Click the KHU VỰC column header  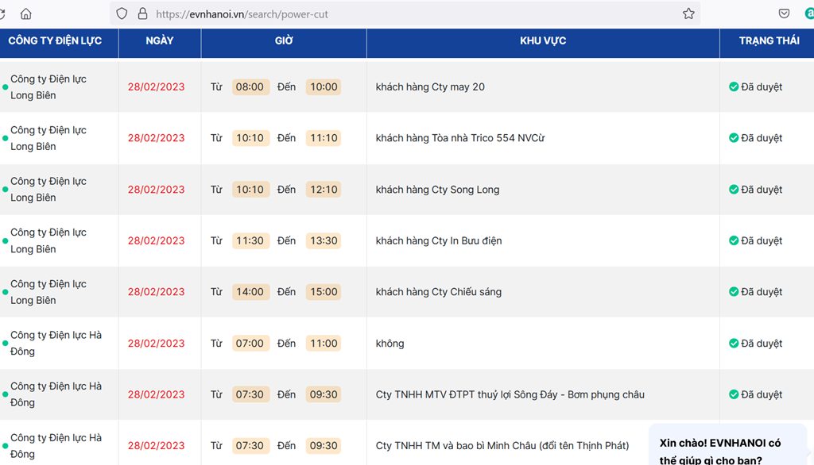(x=543, y=40)
